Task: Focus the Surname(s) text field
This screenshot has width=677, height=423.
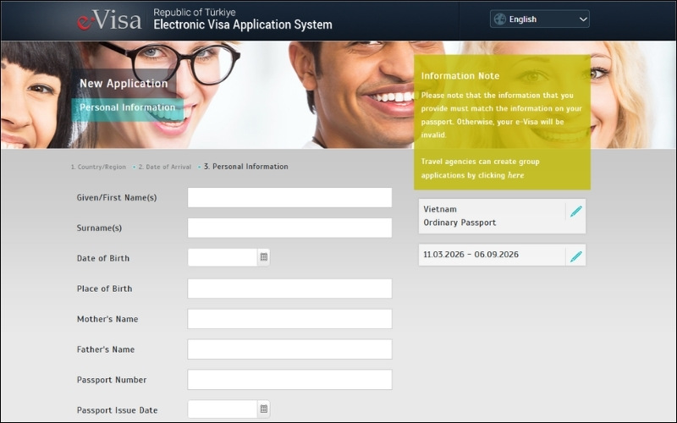Action: coord(289,228)
